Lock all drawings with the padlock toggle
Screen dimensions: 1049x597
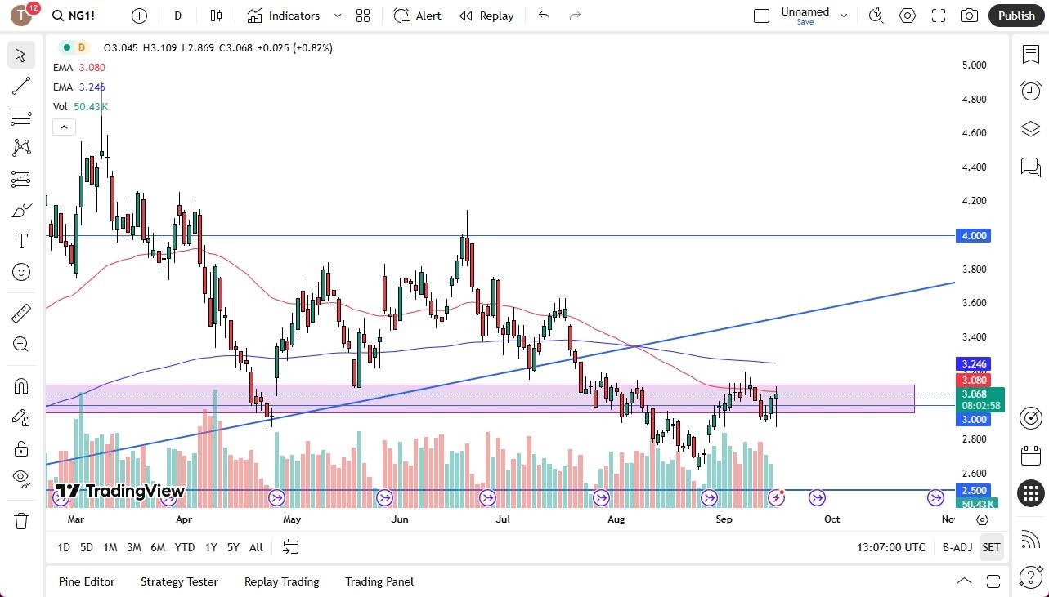click(20, 448)
